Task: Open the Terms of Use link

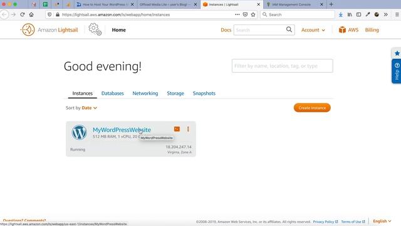Action: pyautogui.click(x=353, y=222)
